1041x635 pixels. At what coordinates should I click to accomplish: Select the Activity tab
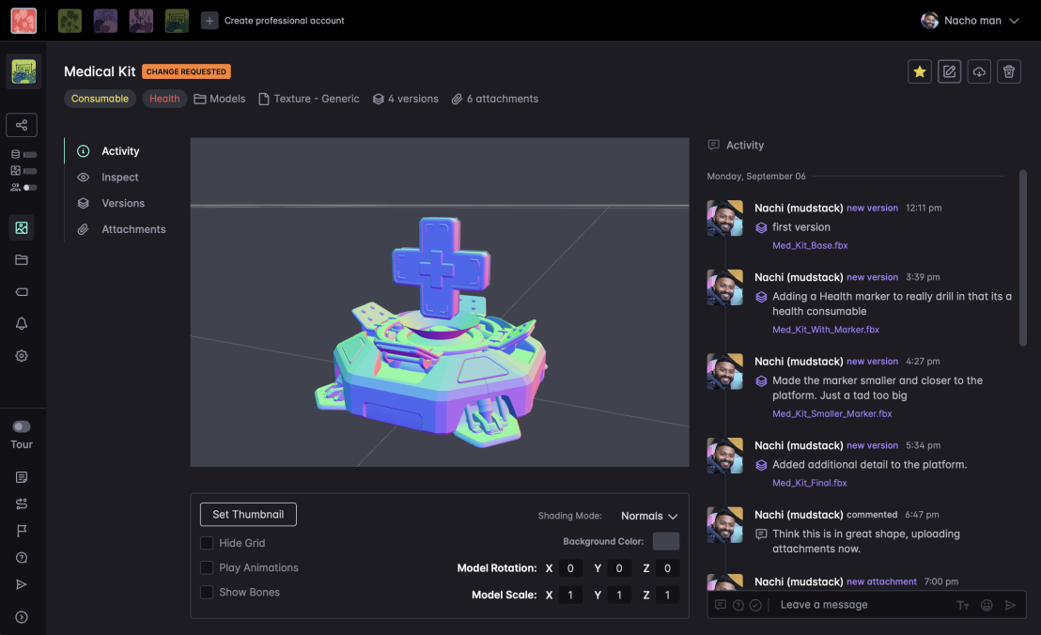coord(120,151)
